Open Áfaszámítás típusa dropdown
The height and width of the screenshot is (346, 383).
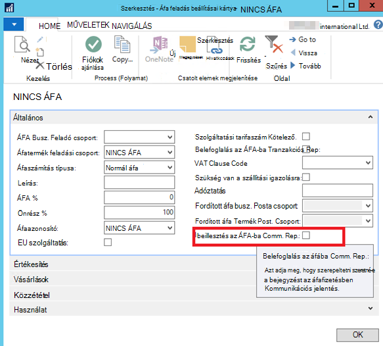[x=170, y=167]
